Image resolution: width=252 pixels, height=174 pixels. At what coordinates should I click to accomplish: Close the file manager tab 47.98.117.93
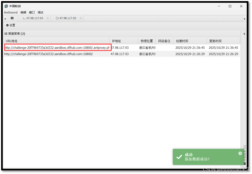[81, 18]
